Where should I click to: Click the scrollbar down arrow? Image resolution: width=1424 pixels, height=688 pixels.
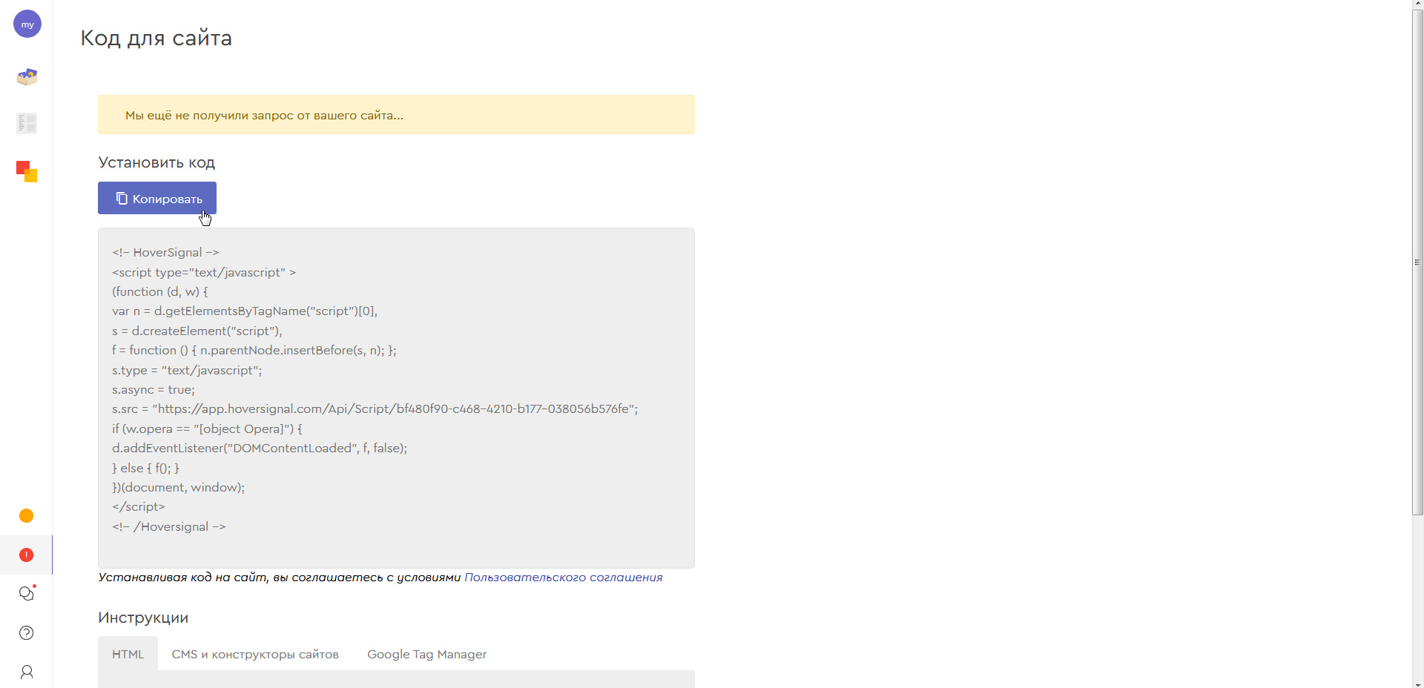coord(1417,683)
